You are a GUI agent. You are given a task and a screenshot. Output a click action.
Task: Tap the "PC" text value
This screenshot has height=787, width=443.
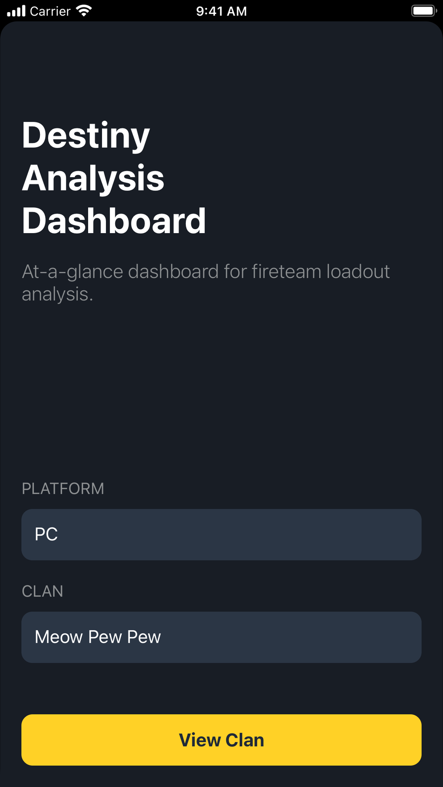pyautogui.click(x=46, y=534)
